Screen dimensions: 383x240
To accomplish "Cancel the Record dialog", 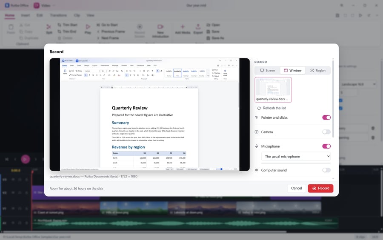I will [x=297, y=188].
